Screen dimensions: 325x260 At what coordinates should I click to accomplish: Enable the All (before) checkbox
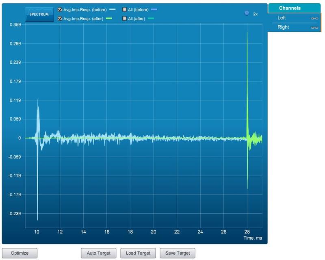click(124, 9)
